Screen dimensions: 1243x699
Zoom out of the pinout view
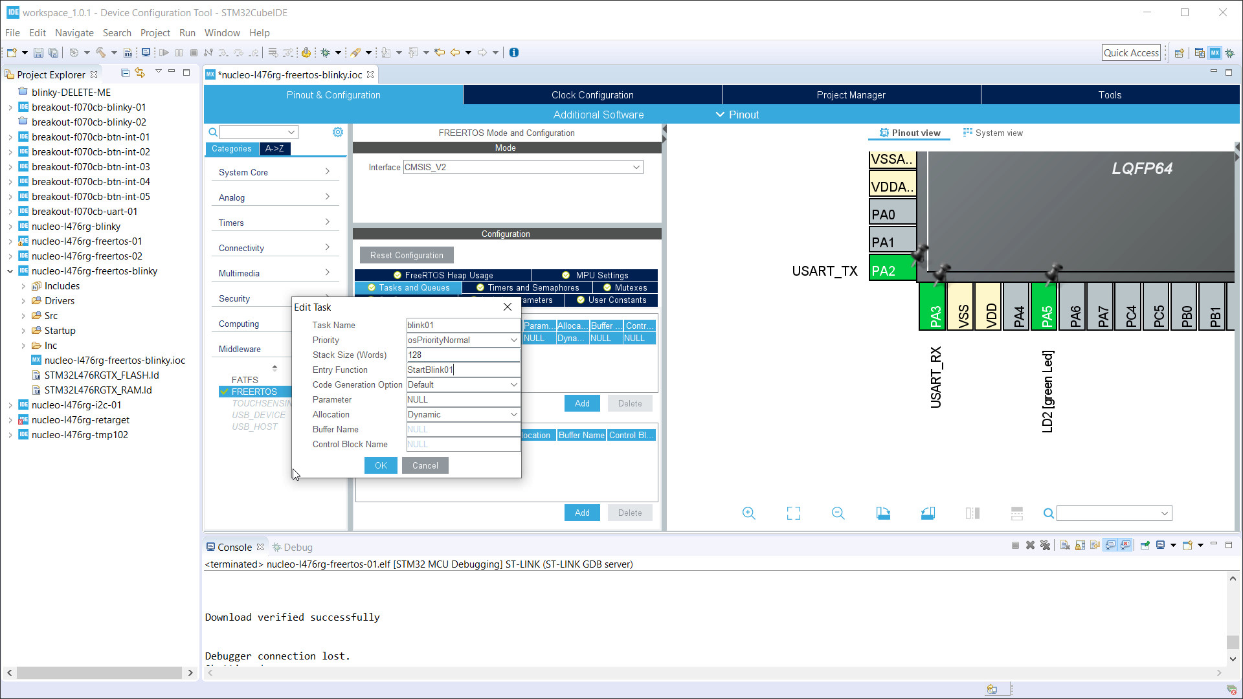[x=838, y=513]
